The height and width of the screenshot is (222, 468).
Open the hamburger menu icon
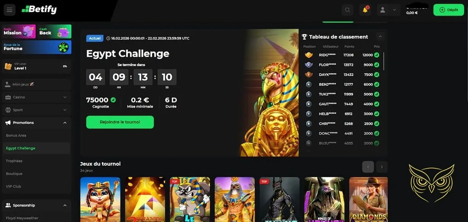9,10
